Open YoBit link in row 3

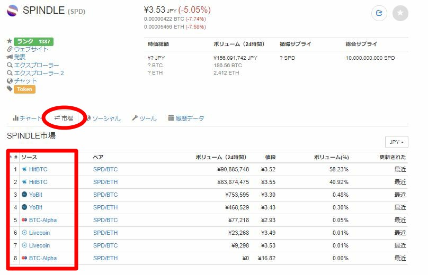[x=36, y=195]
